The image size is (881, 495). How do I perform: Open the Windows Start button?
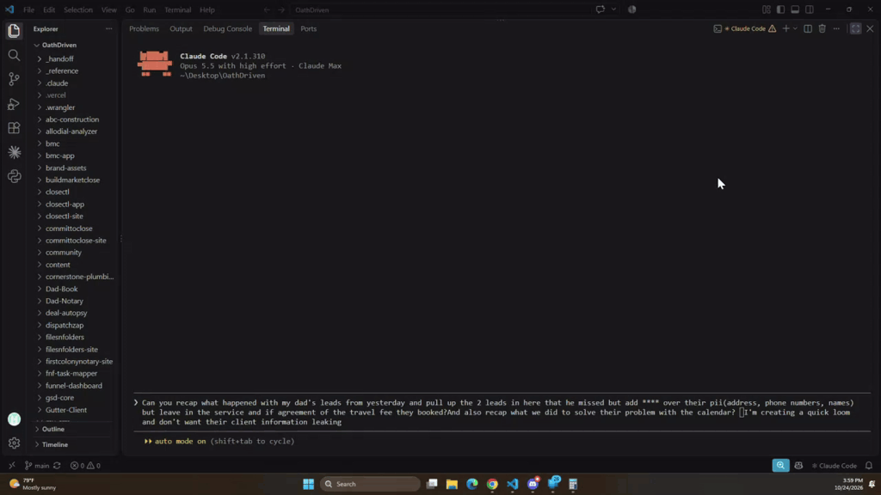309,484
